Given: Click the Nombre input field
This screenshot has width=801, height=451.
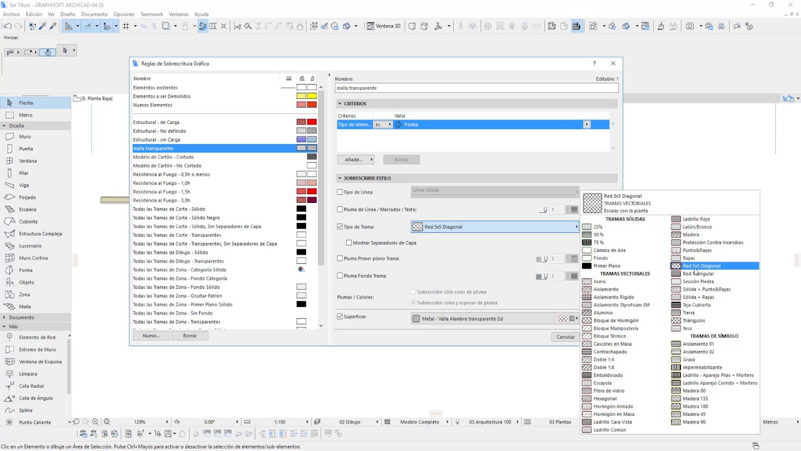Looking at the screenshot, I should point(476,88).
